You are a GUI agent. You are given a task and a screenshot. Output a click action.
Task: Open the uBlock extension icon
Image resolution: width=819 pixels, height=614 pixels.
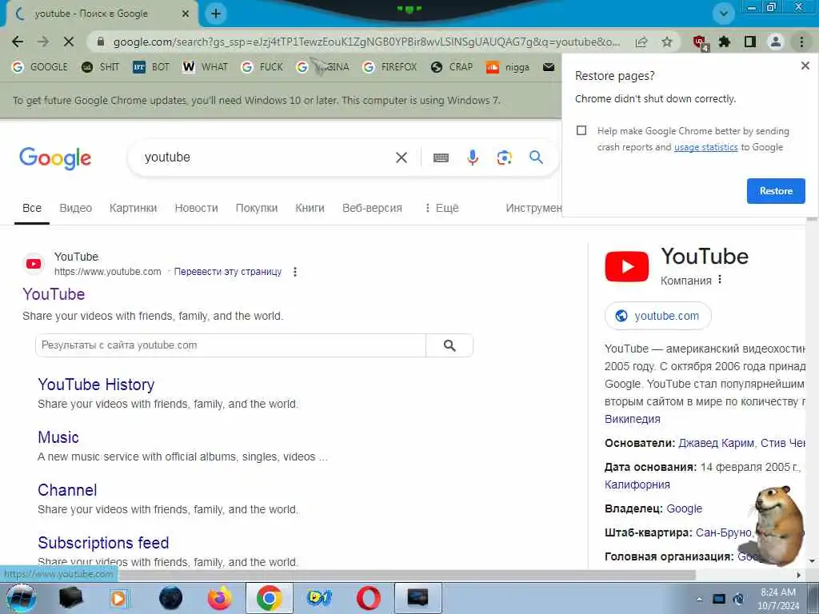tap(700, 42)
